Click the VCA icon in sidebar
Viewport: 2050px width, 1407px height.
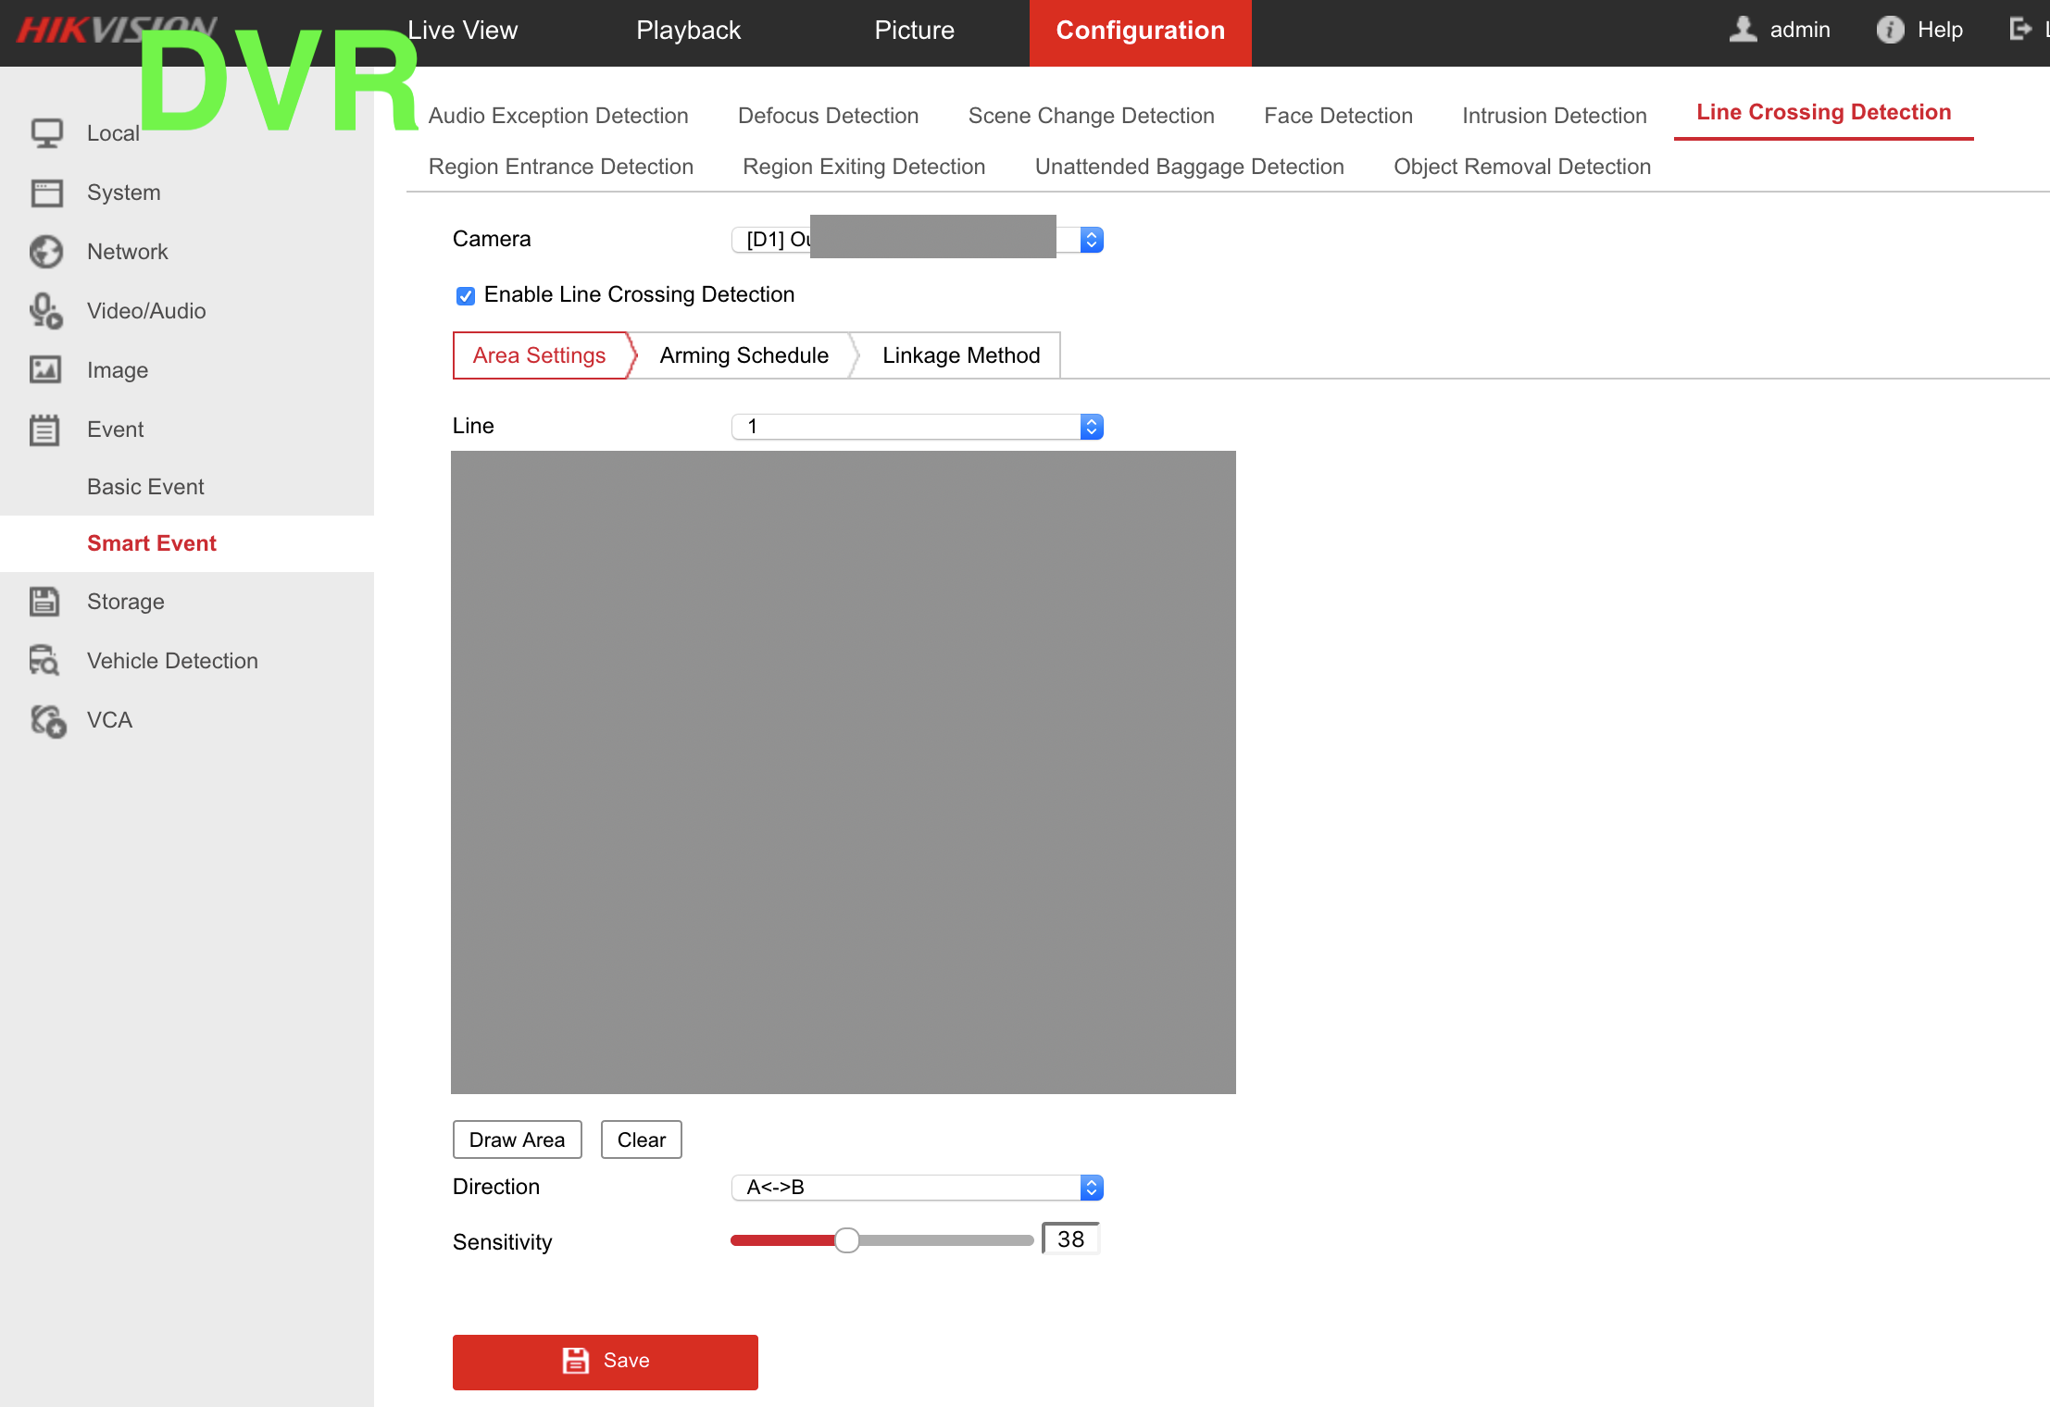tap(47, 720)
